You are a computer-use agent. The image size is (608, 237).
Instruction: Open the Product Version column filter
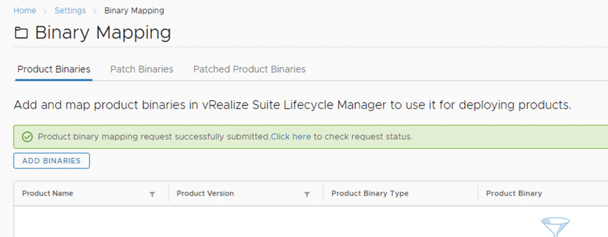coord(307,194)
